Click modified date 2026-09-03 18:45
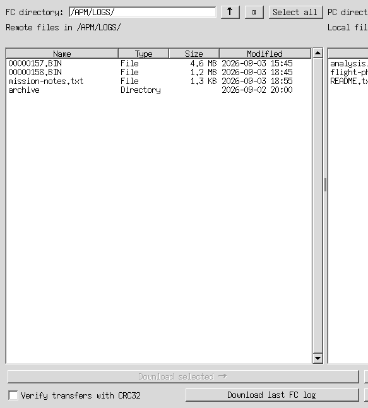The height and width of the screenshot is (408, 368). (x=257, y=72)
